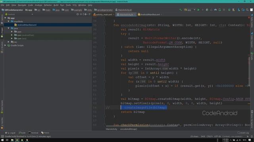Click the Profile app gauge icon
Viewport: 254px width, 142px height.
pyautogui.click(x=215, y=10)
